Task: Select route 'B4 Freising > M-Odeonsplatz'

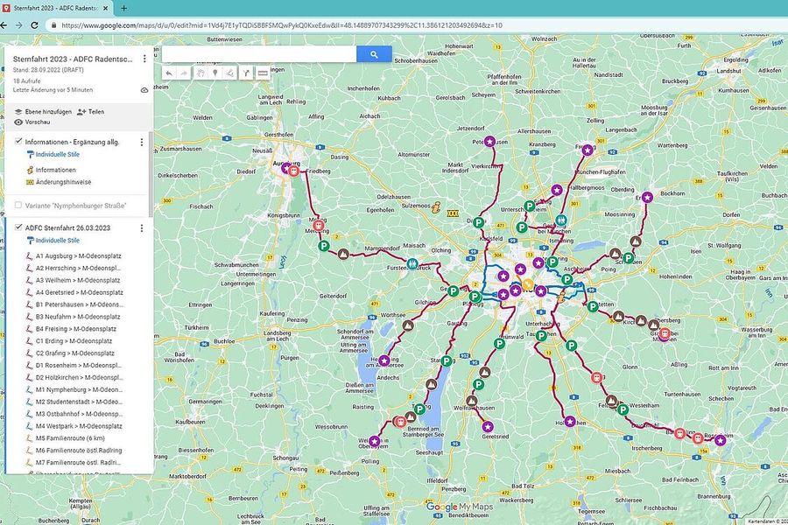Action: coord(72,329)
